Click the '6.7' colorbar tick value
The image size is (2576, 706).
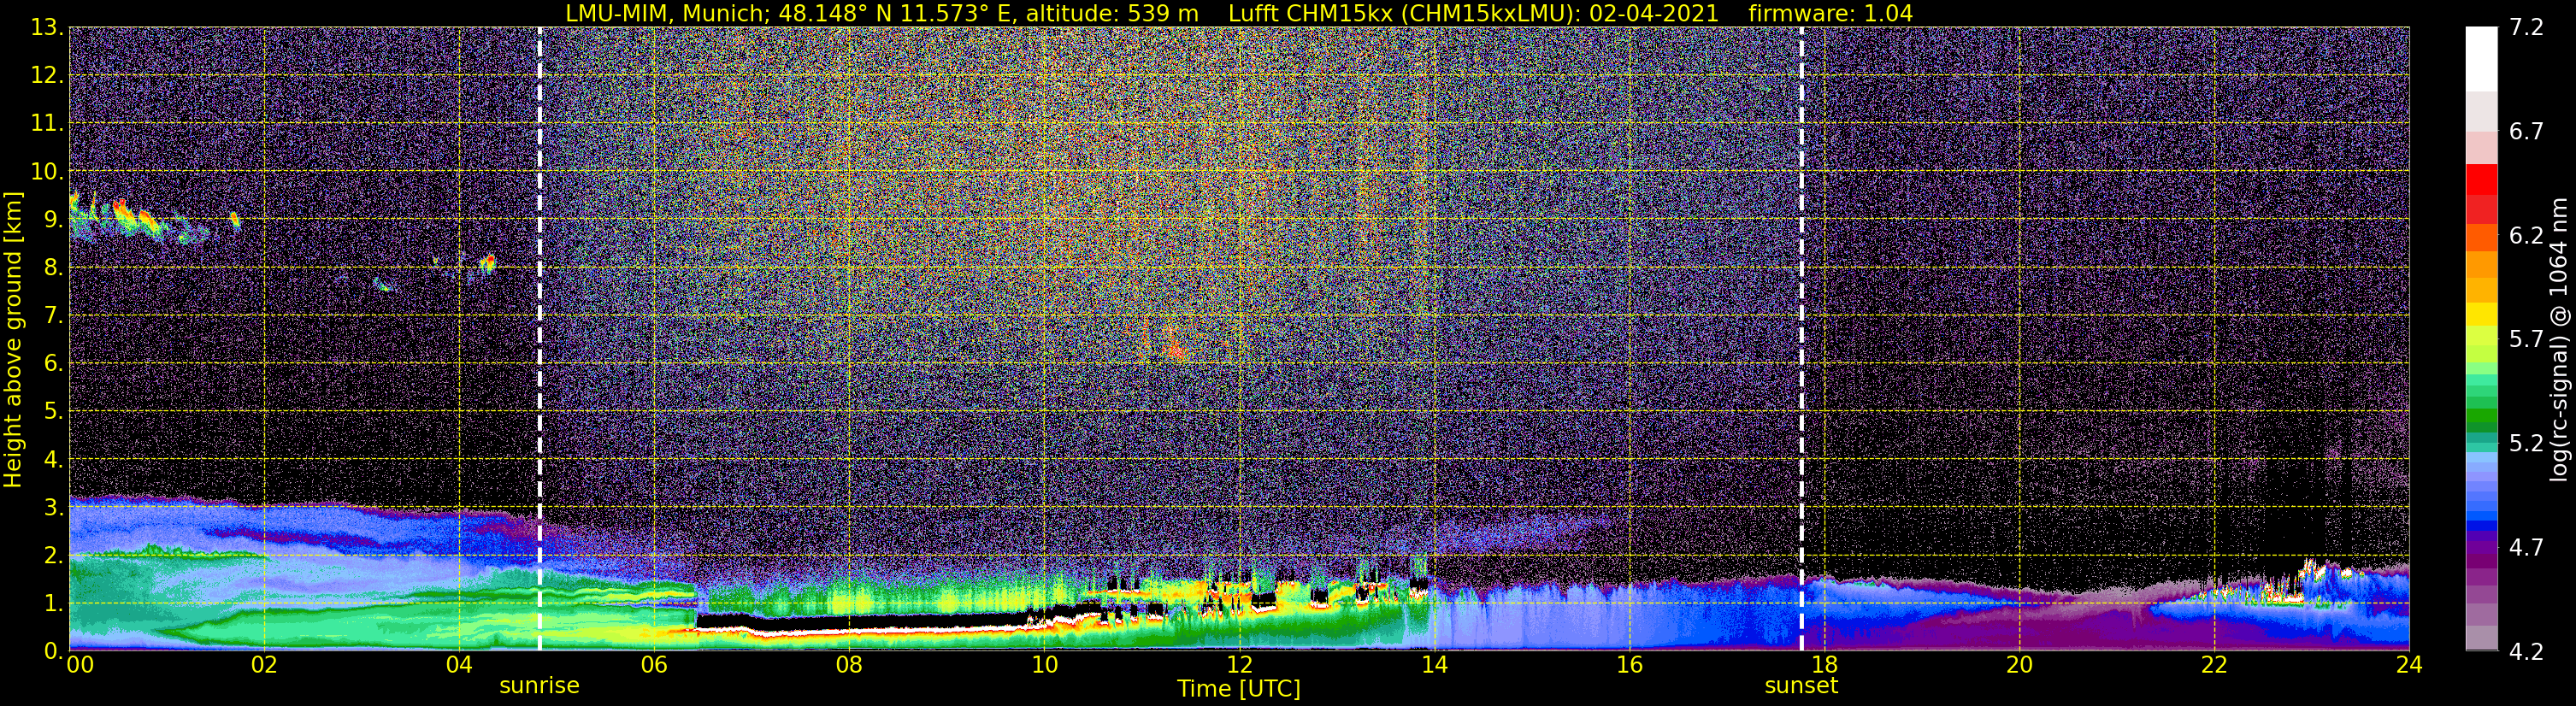pyautogui.click(x=2526, y=131)
